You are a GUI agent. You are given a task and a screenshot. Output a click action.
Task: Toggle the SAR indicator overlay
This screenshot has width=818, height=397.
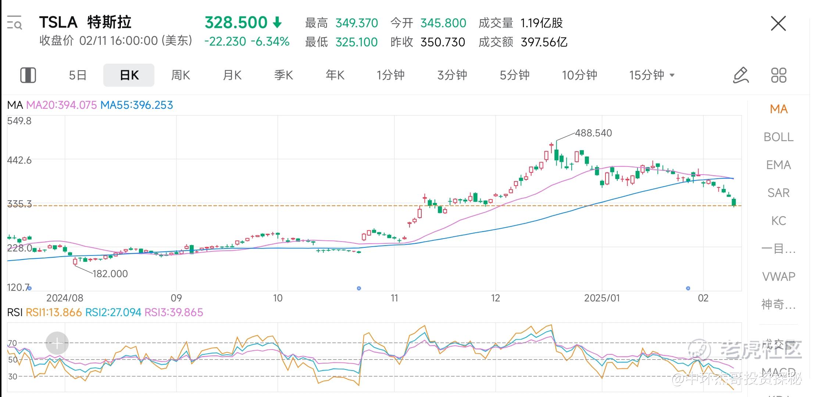(x=778, y=193)
